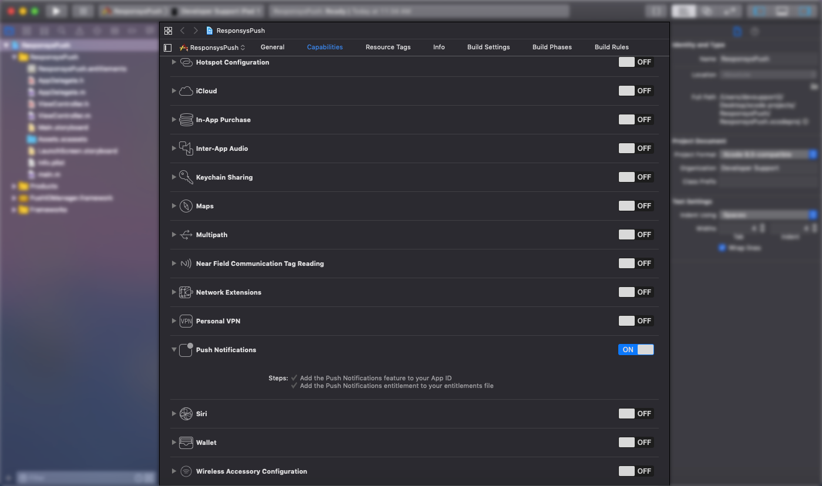Turn on Hotspot Configuration switch
The image size is (822, 486).
coord(636,62)
